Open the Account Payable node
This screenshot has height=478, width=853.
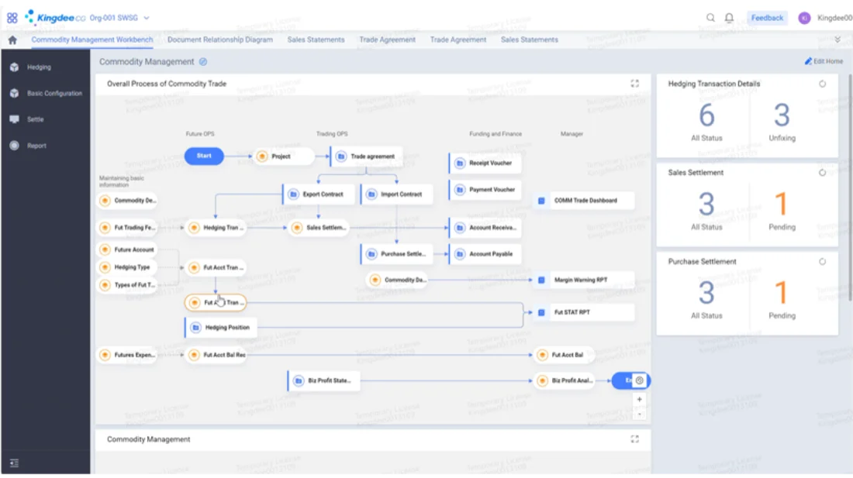485,253
